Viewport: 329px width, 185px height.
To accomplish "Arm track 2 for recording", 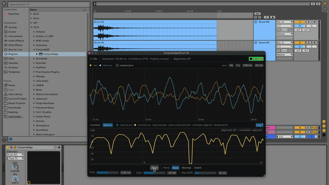I will coord(314,42).
